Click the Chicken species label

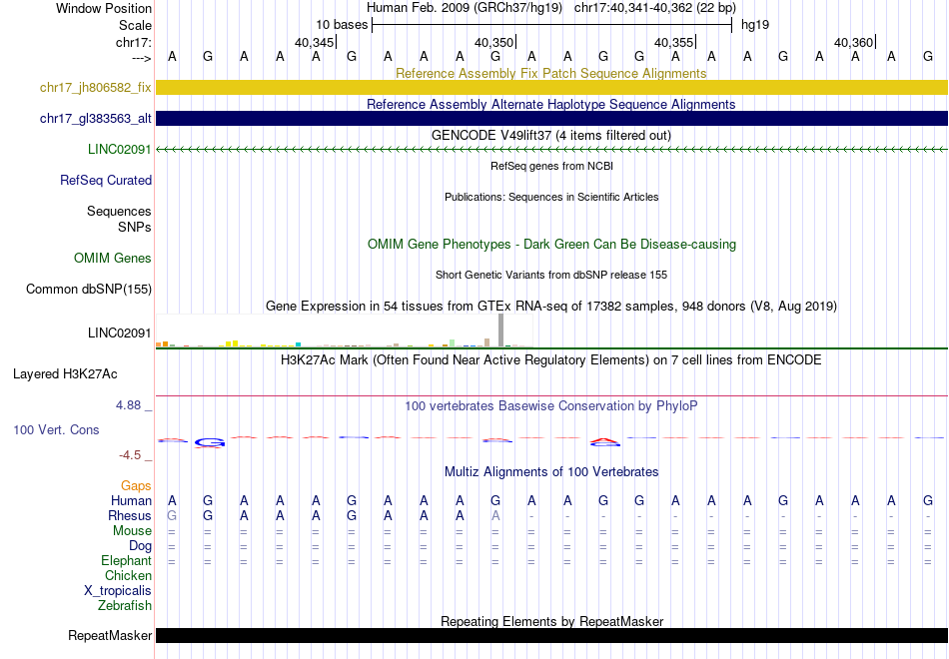128,575
